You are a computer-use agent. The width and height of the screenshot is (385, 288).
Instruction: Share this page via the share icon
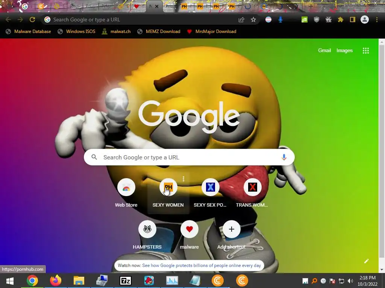[x=241, y=19]
